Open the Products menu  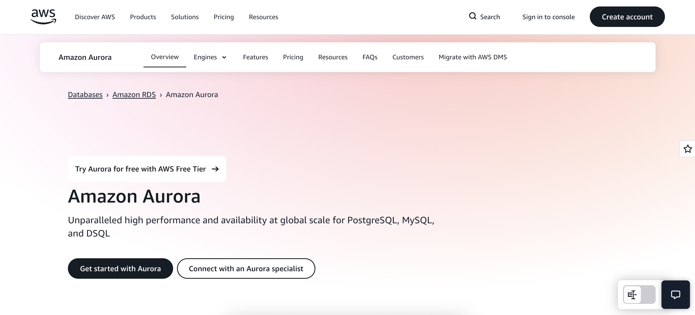click(143, 17)
